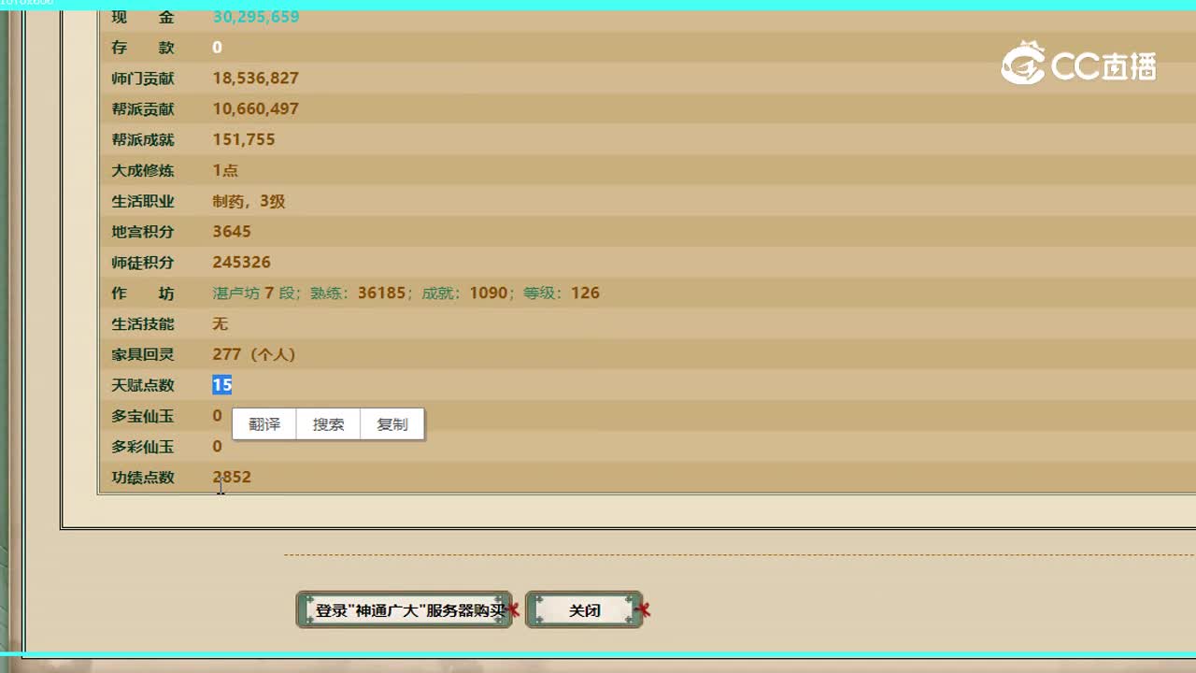Image resolution: width=1196 pixels, height=673 pixels.
Task: Click the 关闭 button
Action: 584,610
